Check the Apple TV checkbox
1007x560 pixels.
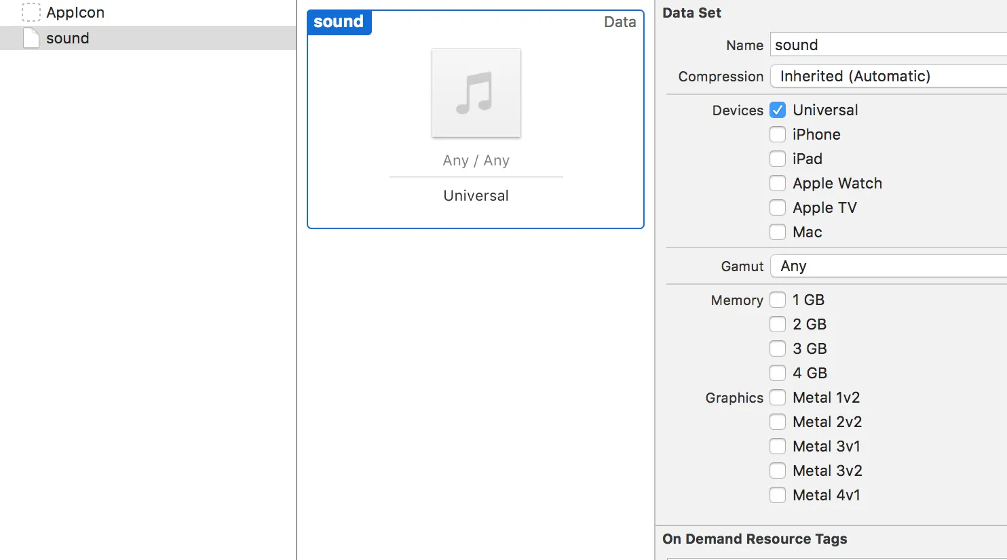(778, 207)
